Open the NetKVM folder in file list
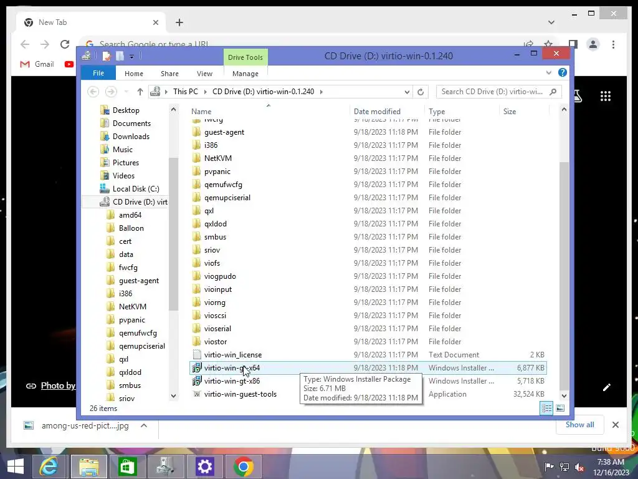The width and height of the screenshot is (638, 479). [217, 158]
